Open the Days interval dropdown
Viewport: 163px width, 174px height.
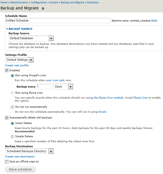coord(63,86)
